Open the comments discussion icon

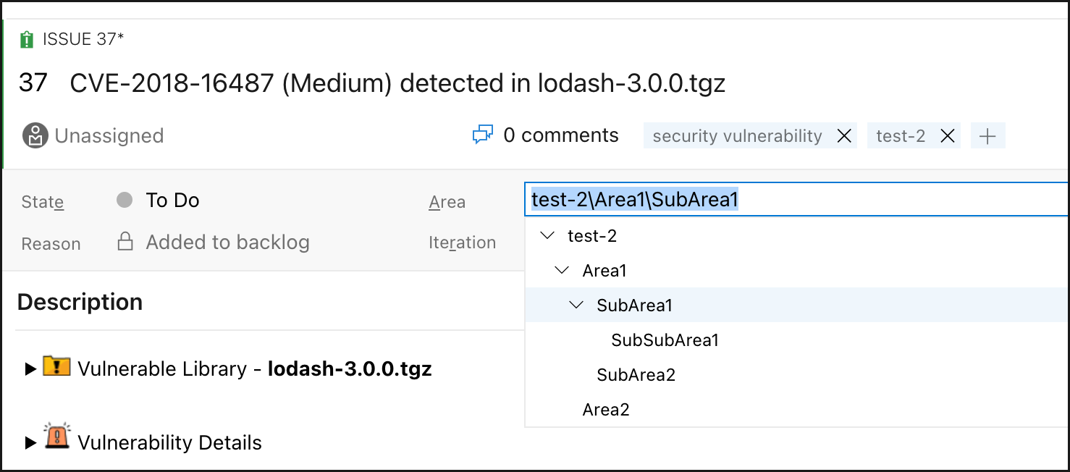[482, 135]
